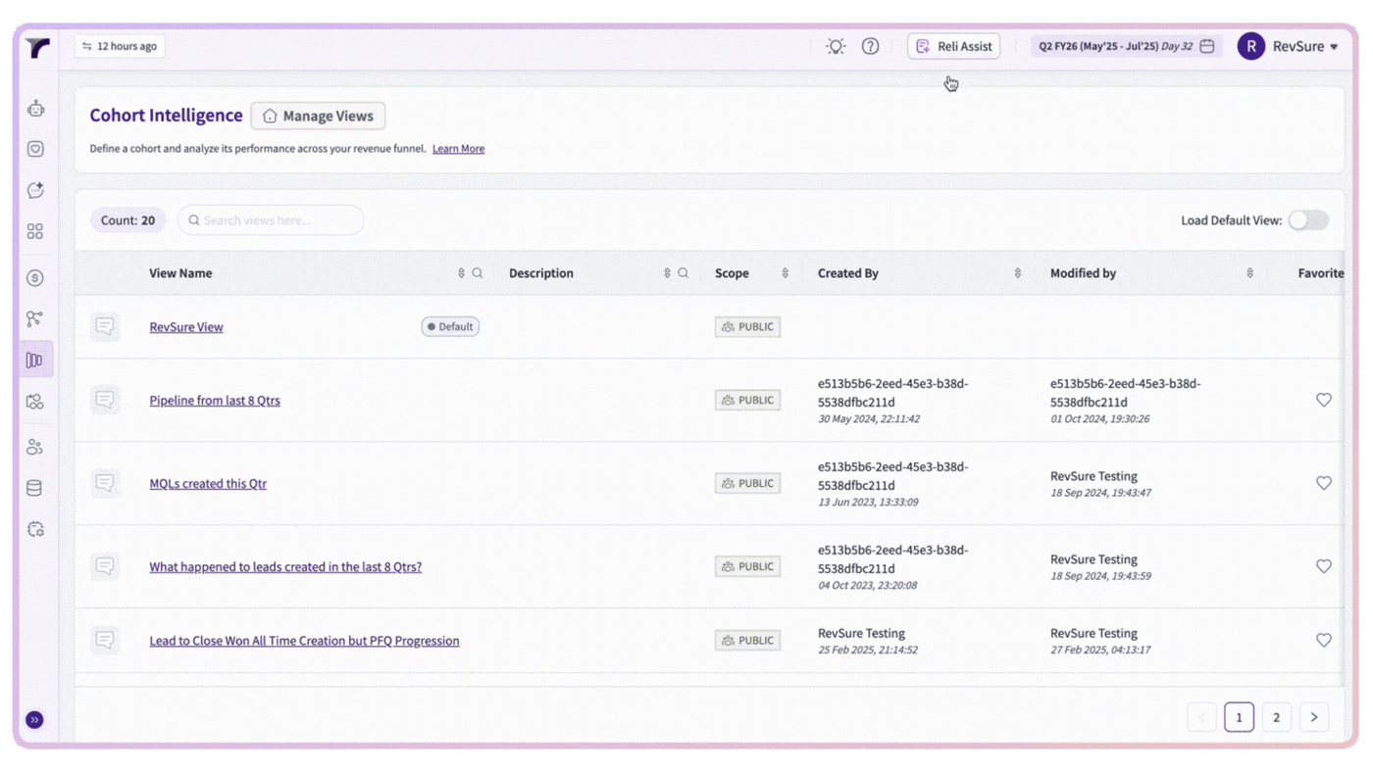Sort by Scope column arrows
This screenshot has height=772, width=1373.
785,273
